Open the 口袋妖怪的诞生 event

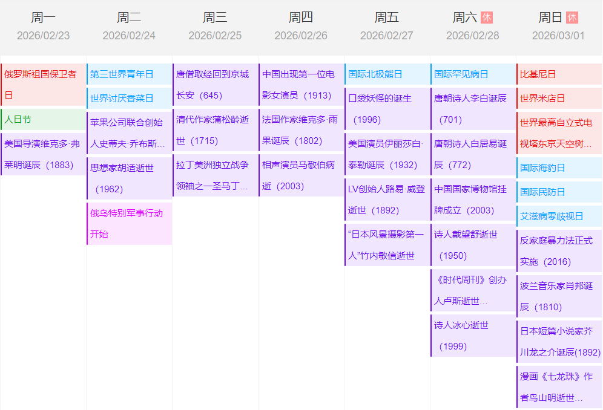click(387, 109)
